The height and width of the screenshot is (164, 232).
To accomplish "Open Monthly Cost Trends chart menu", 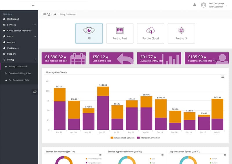I will tap(223, 77).
